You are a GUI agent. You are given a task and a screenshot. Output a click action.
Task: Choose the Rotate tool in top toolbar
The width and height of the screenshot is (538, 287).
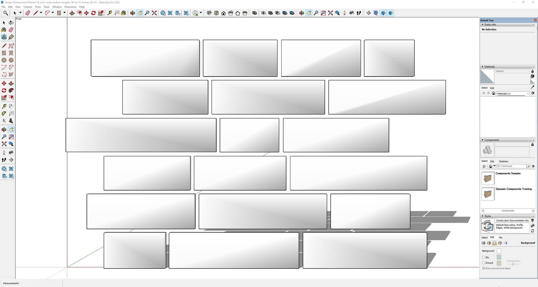point(94,13)
